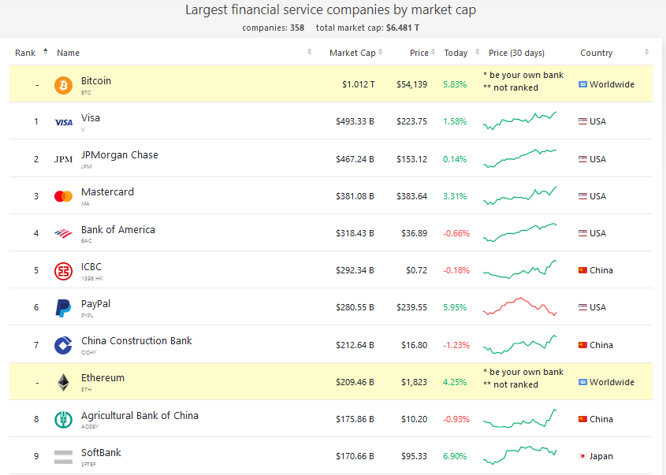
Task: Click the $493.33 B market cap value
Action: coord(355,121)
